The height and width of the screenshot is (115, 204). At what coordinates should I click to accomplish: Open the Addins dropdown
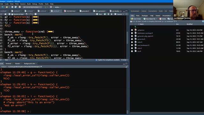[x=58, y=7]
